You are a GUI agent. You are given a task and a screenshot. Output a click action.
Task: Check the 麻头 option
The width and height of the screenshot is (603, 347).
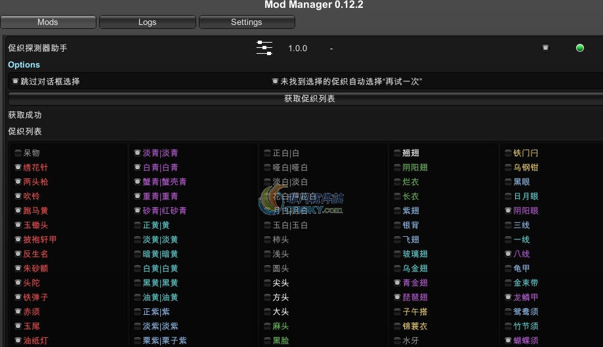[267, 326]
